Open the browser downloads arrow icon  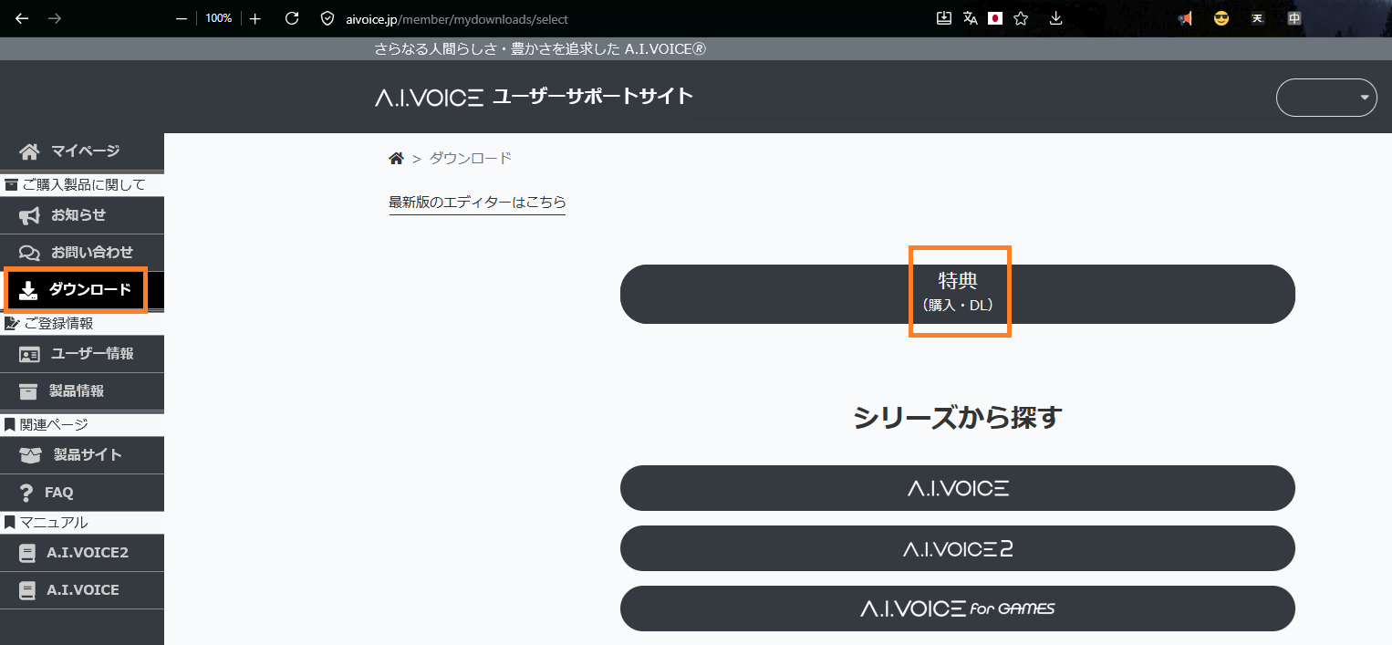pyautogui.click(x=1056, y=18)
